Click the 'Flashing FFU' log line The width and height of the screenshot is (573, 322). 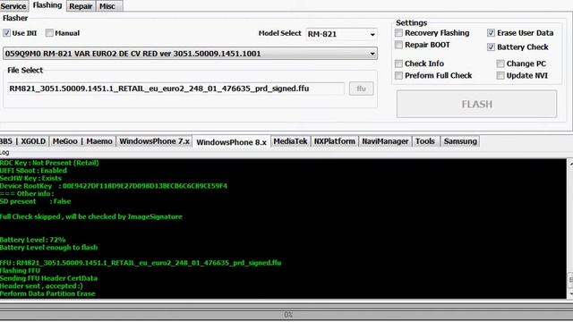(x=20, y=271)
